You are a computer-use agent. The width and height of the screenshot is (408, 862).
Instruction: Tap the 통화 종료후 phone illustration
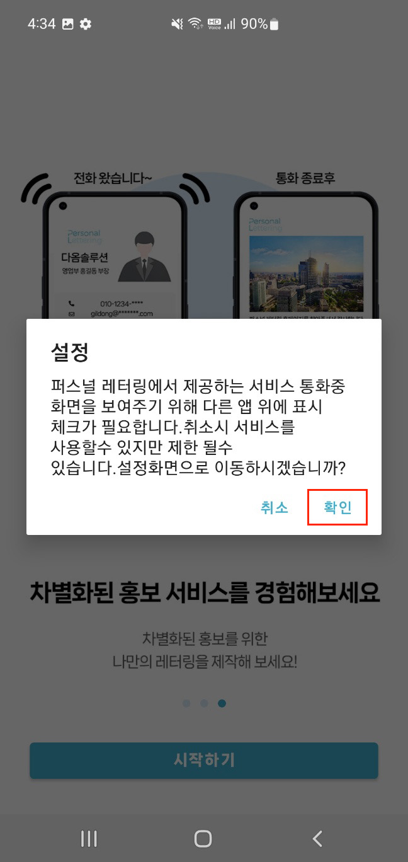305,255
